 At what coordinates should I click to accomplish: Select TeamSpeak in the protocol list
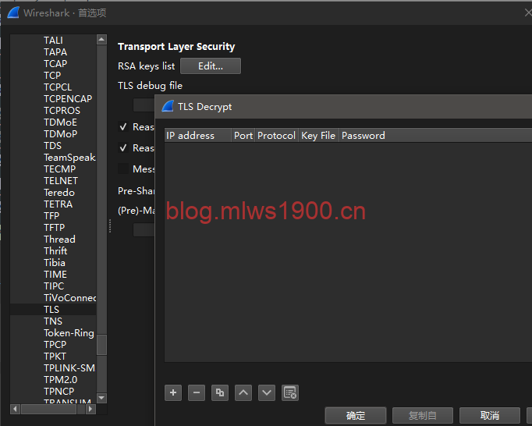coord(69,158)
